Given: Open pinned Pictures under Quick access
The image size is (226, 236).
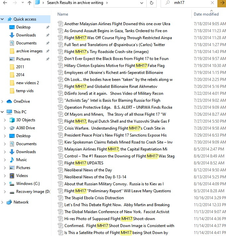Looking at the screenshot, I should (23, 59).
